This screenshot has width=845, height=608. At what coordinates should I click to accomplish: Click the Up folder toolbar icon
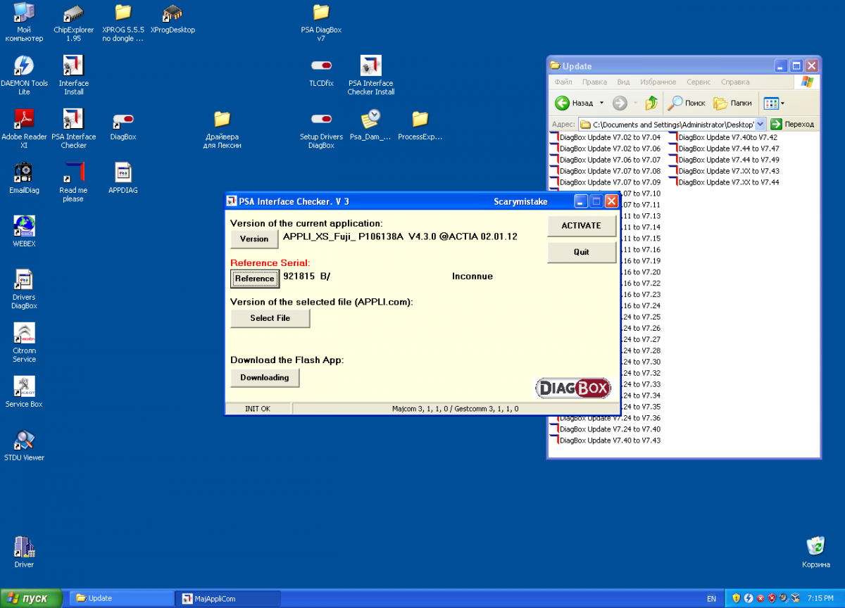[x=651, y=103]
